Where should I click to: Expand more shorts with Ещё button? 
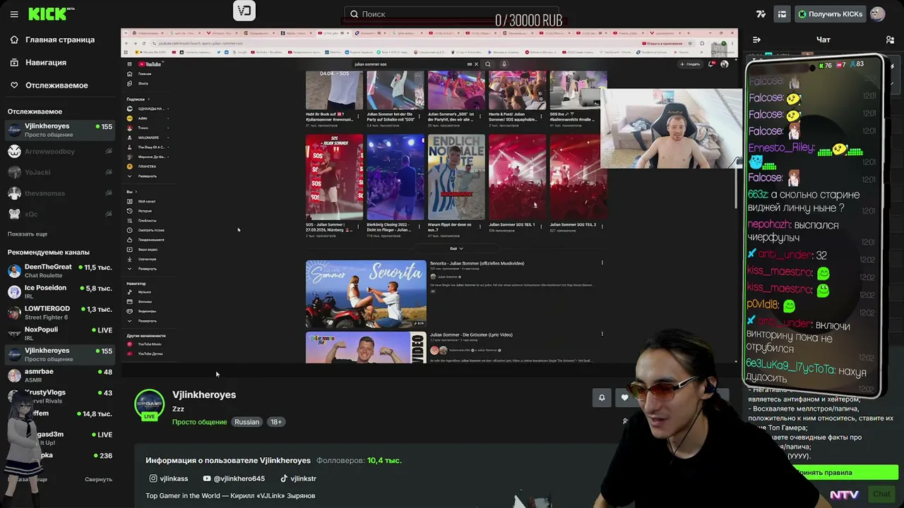pyautogui.click(x=456, y=248)
